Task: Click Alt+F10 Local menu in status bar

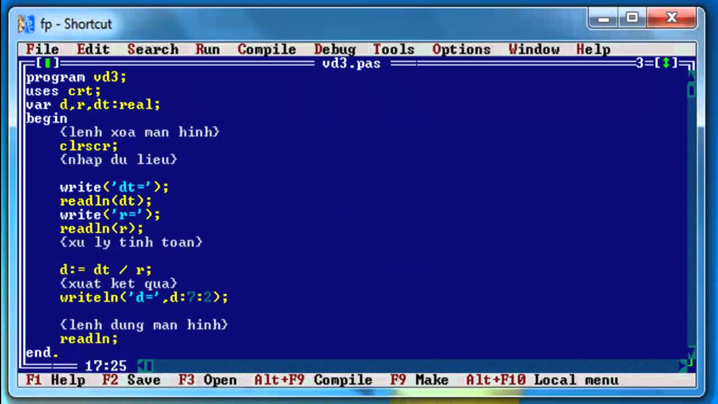Action: (x=542, y=380)
